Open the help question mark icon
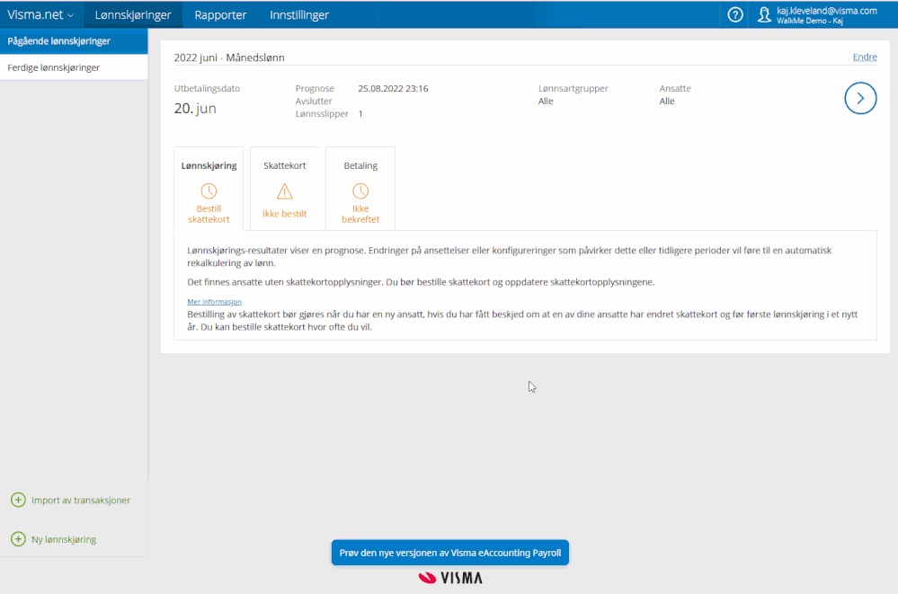 coord(734,14)
